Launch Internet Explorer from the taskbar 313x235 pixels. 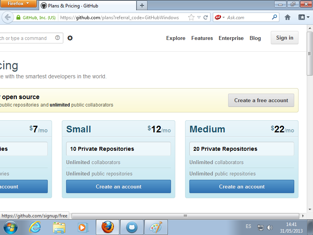(35, 227)
